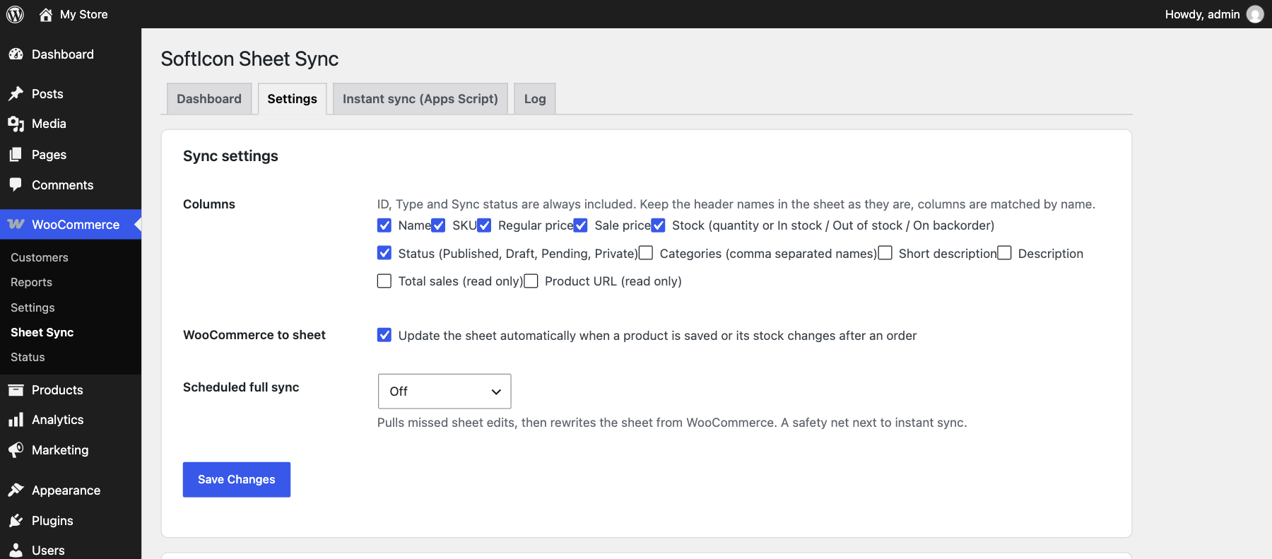Click the Pages icon in sidebar
The width and height of the screenshot is (1272, 559).
coord(16,155)
